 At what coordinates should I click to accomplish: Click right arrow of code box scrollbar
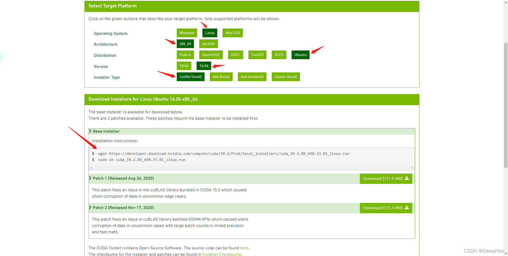412,168
